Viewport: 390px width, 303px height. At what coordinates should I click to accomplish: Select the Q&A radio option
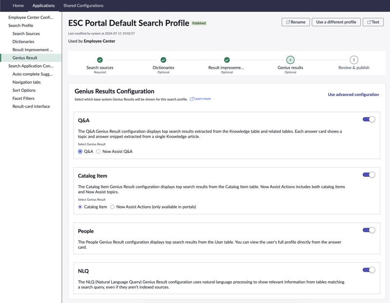tap(80, 151)
